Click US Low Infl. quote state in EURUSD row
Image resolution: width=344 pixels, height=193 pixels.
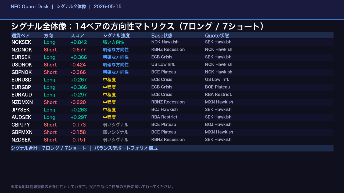[x=217, y=80]
